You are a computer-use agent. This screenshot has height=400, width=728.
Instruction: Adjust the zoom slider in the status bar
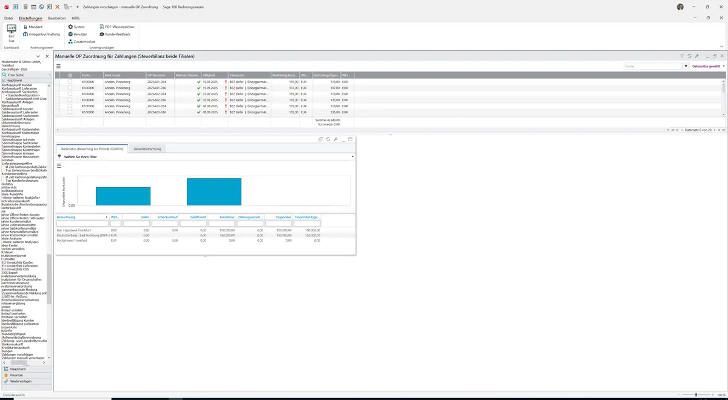tap(696, 395)
